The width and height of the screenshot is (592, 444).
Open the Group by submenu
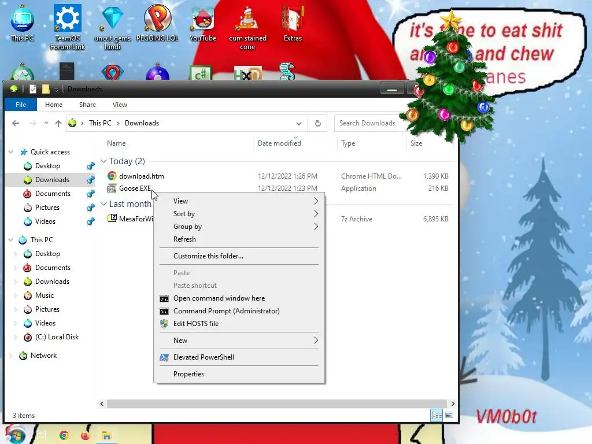(x=239, y=227)
